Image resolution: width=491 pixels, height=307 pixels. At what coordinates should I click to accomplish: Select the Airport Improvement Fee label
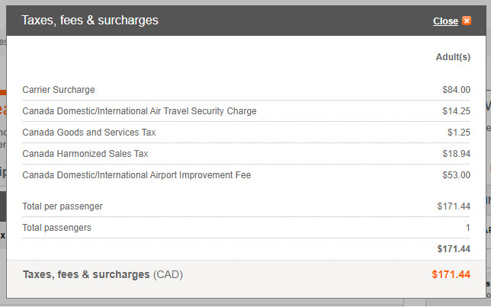[x=136, y=175]
